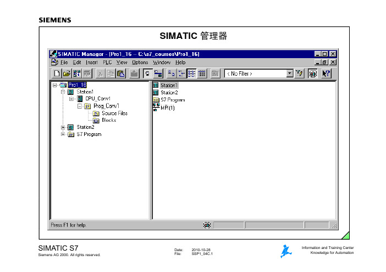Click the Cut scissors icon
The height and width of the screenshot is (272, 386).
tap(100, 73)
